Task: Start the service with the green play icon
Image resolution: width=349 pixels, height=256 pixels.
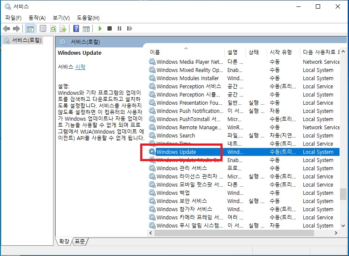Action: pyautogui.click(x=100, y=28)
